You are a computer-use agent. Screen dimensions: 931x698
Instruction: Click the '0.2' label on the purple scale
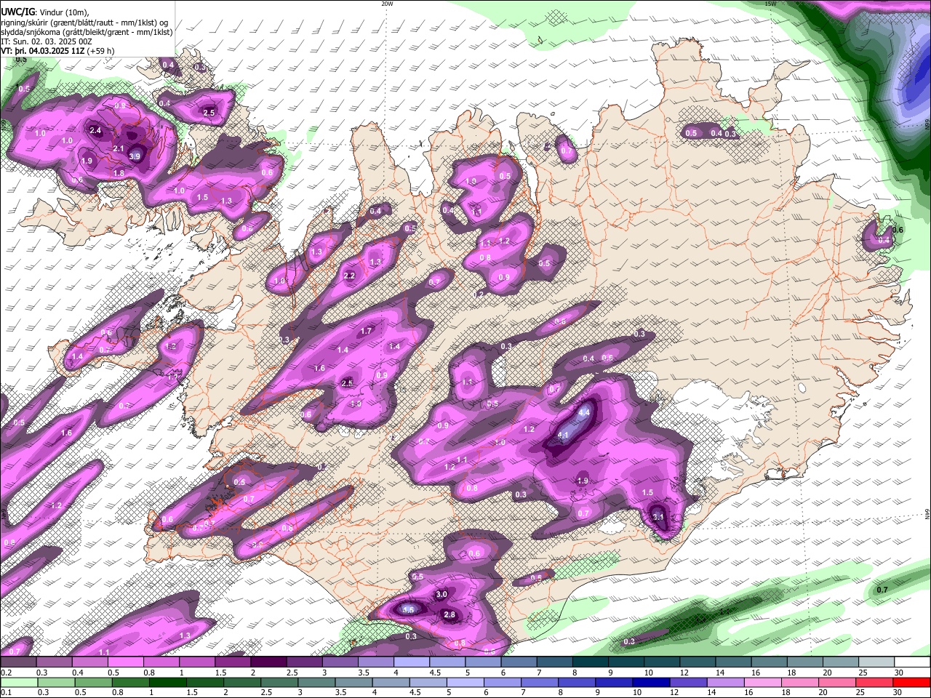tap(6, 673)
